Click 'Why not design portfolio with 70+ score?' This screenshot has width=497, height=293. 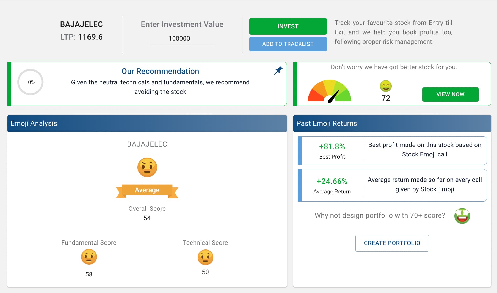(x=380, y=215)
